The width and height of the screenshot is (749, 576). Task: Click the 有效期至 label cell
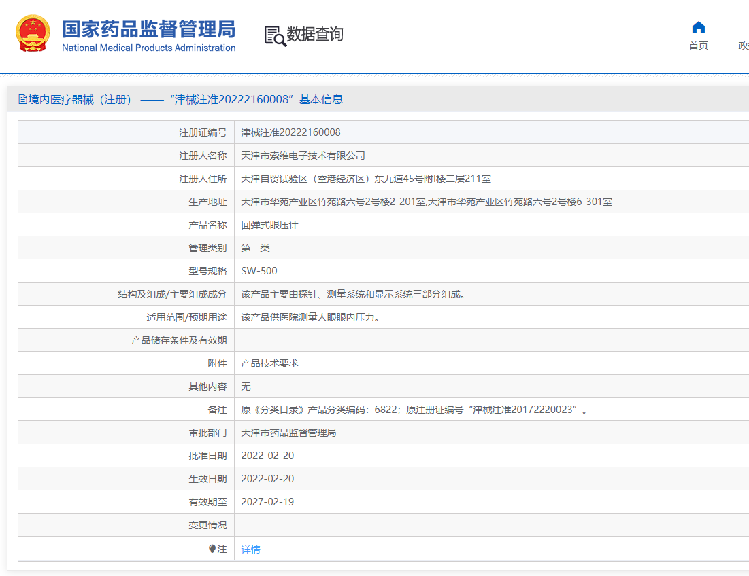coord(126,501)
